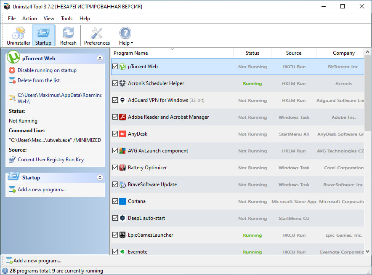Image resolution: width=372 pixels, height=275 pixels.
Task: Click DeepL auto-start row icon
Action: pos(122,218)
